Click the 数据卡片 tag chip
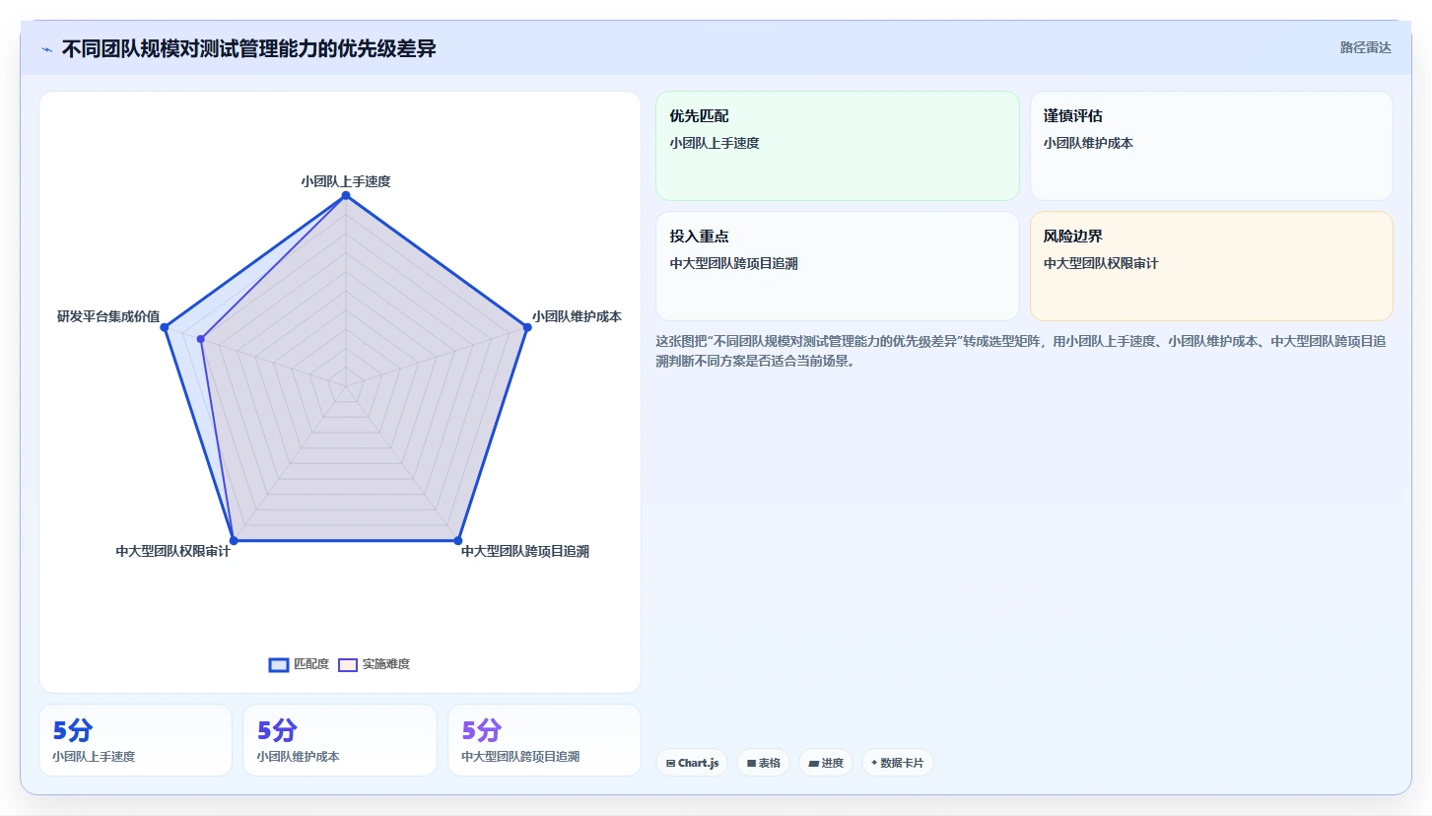Screen dimensions: 1432x816 coord(898,763)
